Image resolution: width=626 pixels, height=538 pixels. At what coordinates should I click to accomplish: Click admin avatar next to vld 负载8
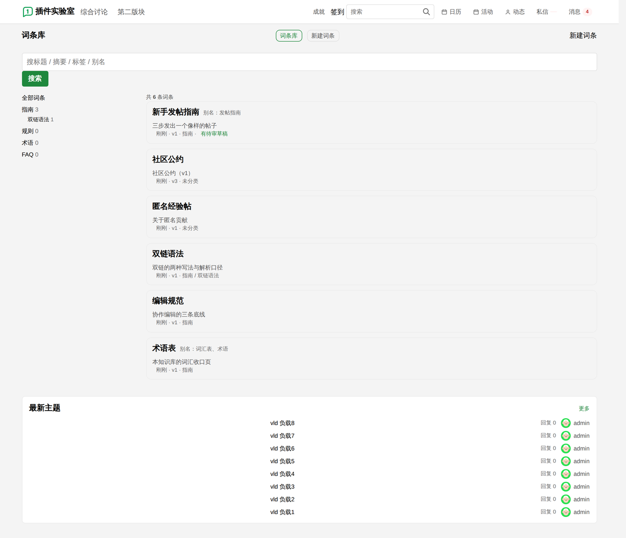(x=566, y=423)
